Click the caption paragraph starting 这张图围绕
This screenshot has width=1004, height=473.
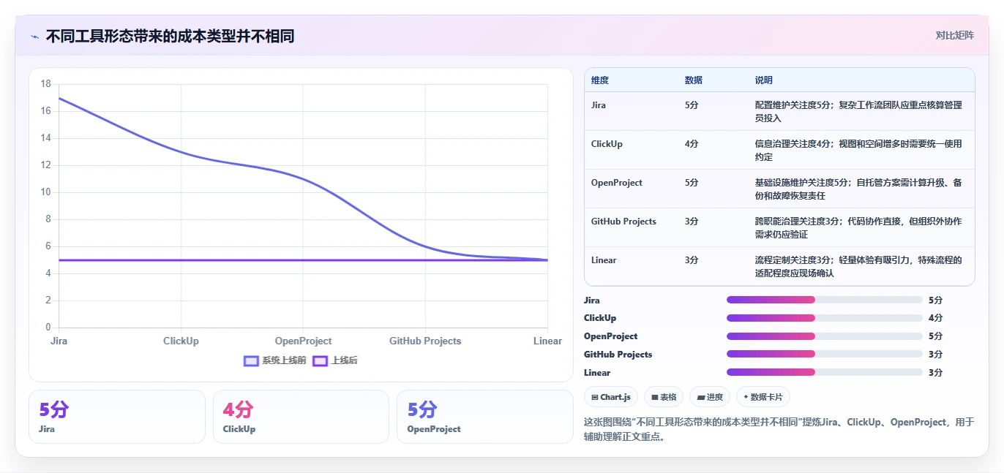(779, 430)
